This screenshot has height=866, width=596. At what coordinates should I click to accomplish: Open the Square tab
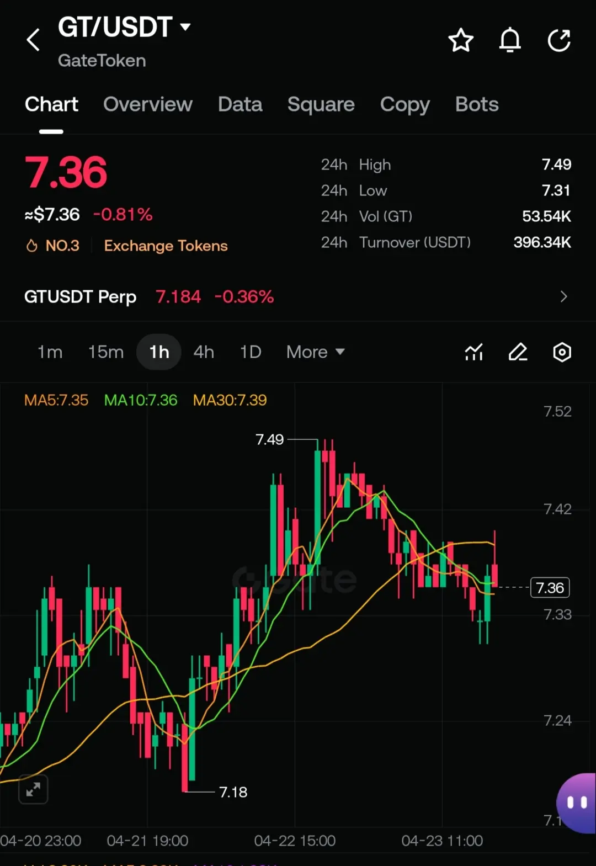(321, 104)
